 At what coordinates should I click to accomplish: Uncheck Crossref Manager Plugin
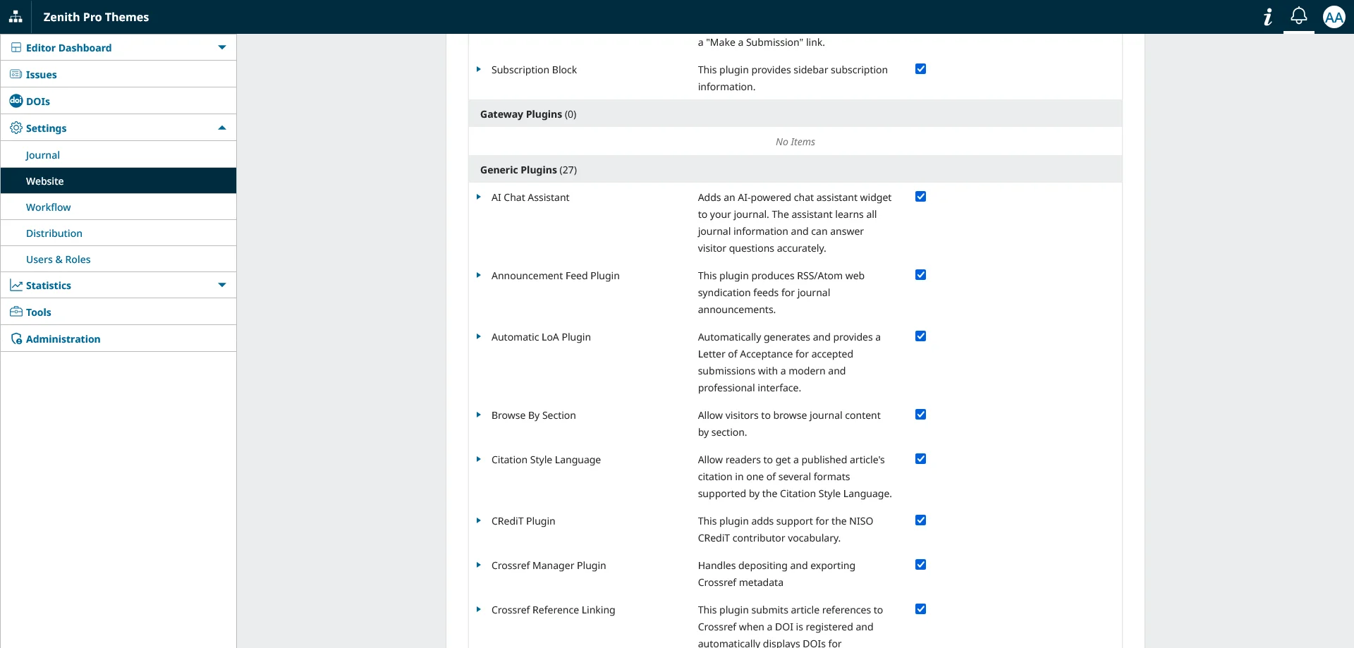click(x=920, y=565)
